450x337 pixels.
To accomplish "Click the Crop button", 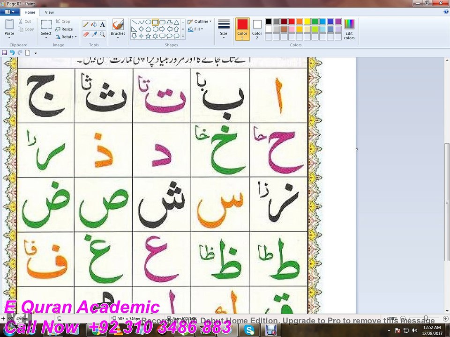I will (63, 22).
